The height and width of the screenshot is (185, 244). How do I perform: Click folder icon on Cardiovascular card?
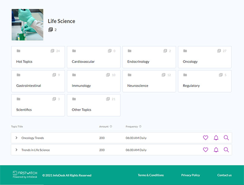point(74,51)
